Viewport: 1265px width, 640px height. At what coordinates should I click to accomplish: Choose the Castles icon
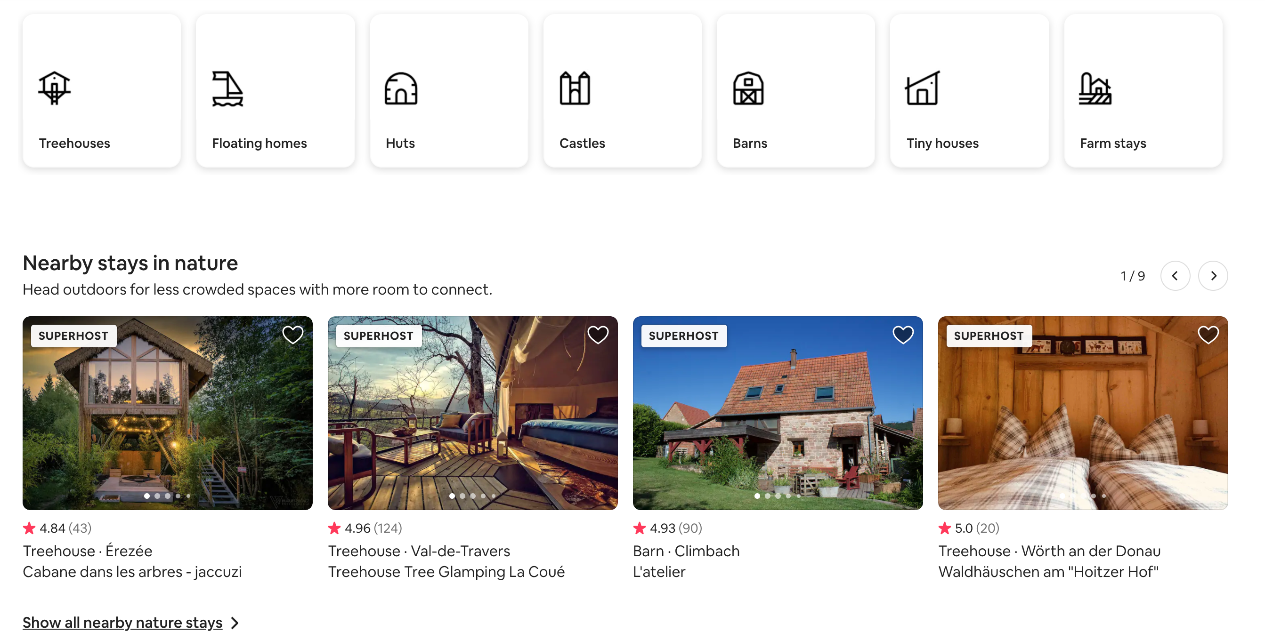[575, 88]
